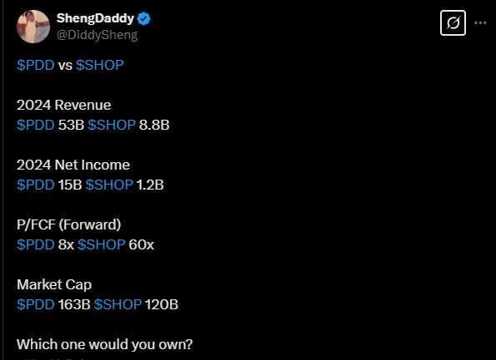Click the "P/FCF (Forward)" text line
The height and width of the screenshot is (360, 496).
68,225
